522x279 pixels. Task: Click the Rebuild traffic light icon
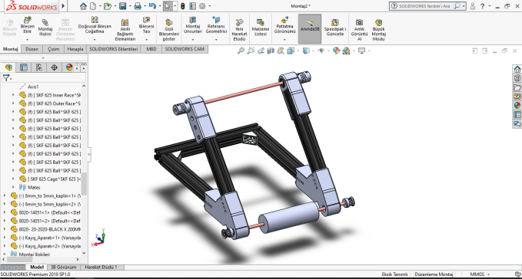(183, 6)
